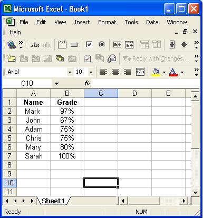The width and height of the screenshot is (203, 218).
Task: Center align cell text
Action: point(115,72)
